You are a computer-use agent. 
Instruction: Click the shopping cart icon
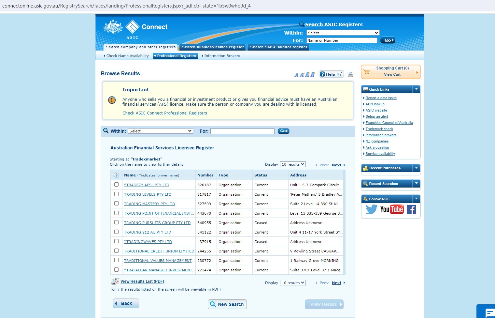[x=367, y=72]
